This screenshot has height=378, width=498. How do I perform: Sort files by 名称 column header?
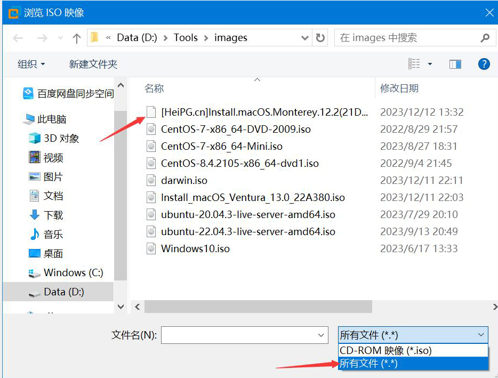(154, 88)
